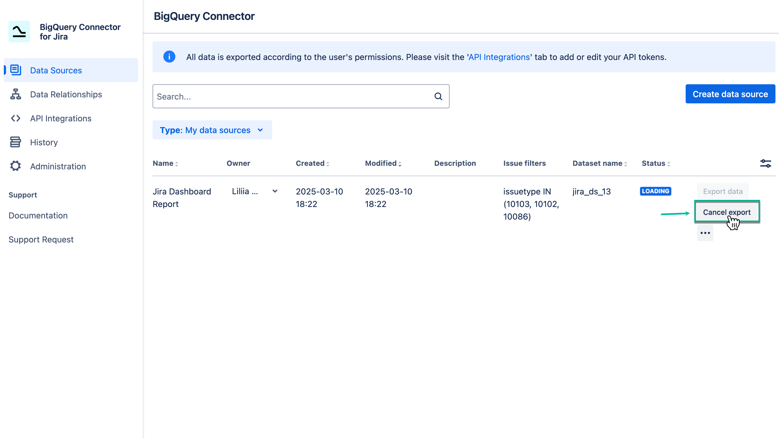Expand the Type: My data sources filter
The height and width of the screenshot is (438, 779).
coord(212,130)
